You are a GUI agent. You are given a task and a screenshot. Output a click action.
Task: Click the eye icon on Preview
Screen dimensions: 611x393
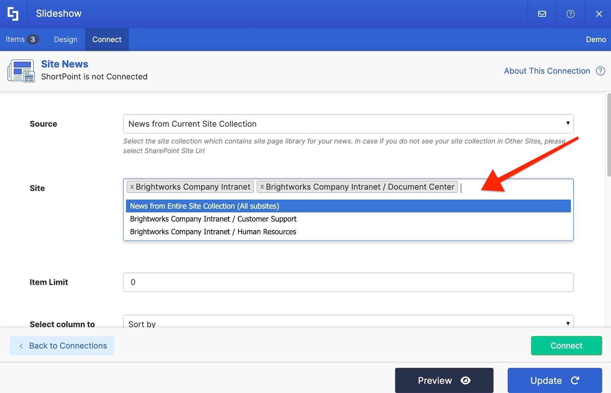(x=465, y=380)
